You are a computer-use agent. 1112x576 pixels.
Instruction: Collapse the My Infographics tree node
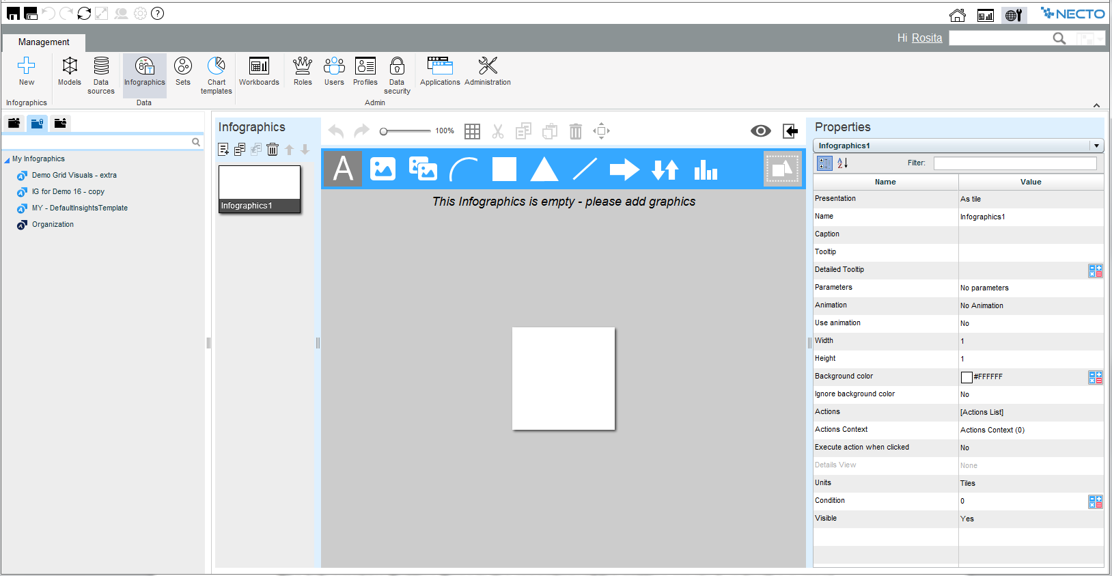click(x=7, y=160)
